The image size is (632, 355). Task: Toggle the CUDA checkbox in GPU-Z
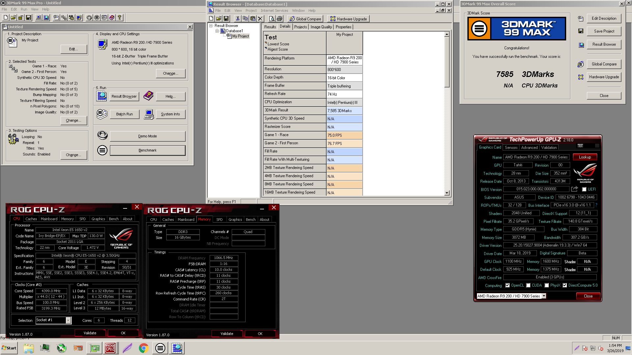pyautogui.click(x=528, y=285)
